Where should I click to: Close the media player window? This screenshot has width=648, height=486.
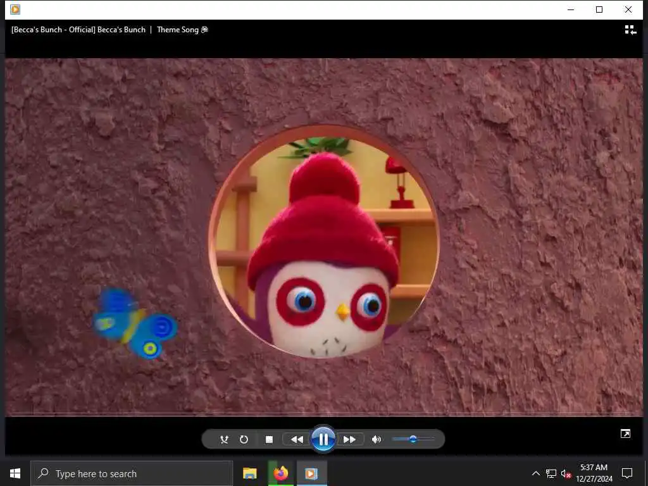tap(628, 9)
